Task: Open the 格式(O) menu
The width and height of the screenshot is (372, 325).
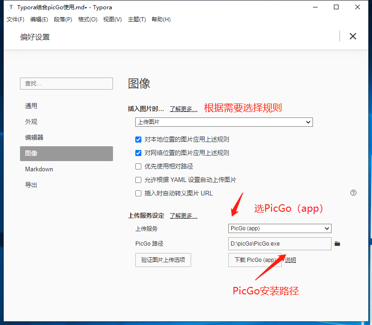Action: click(x=87, y=19)
